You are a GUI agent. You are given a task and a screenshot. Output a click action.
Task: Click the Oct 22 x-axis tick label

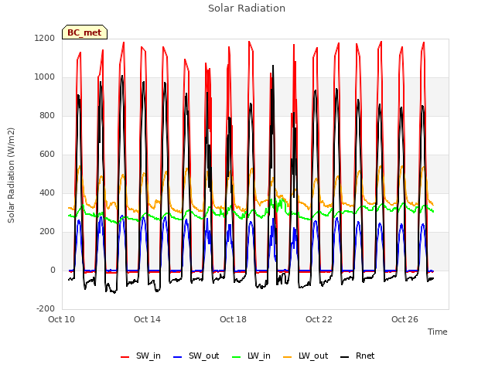pyautogui.click(x=319, y=319)
